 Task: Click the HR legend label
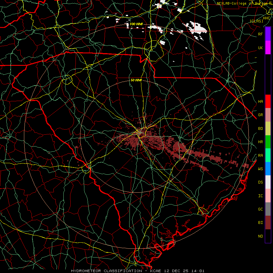261,142
